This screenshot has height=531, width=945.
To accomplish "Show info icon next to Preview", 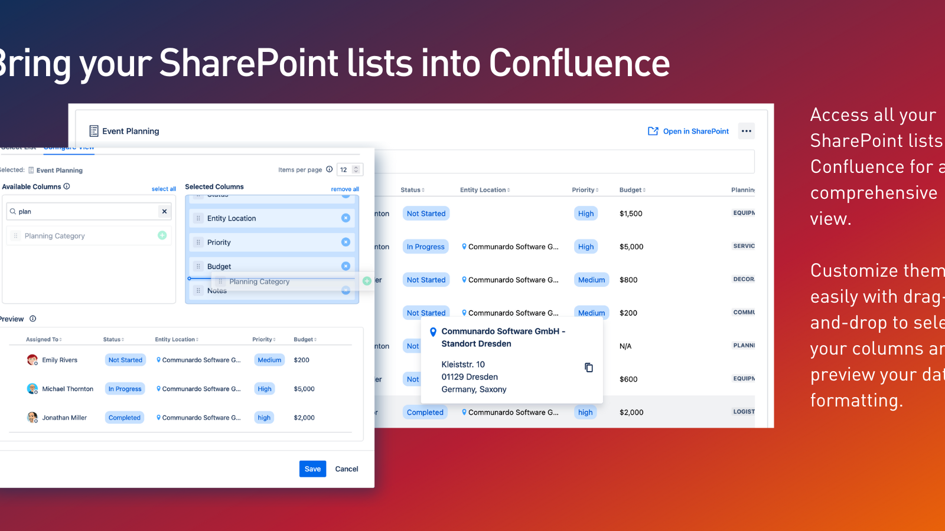I will [33, 319].
